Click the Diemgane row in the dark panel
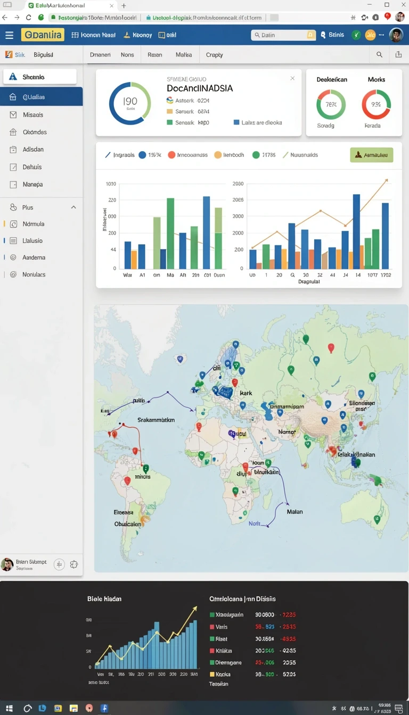Viewport: 409px width, 715px height. coord(253,662)
